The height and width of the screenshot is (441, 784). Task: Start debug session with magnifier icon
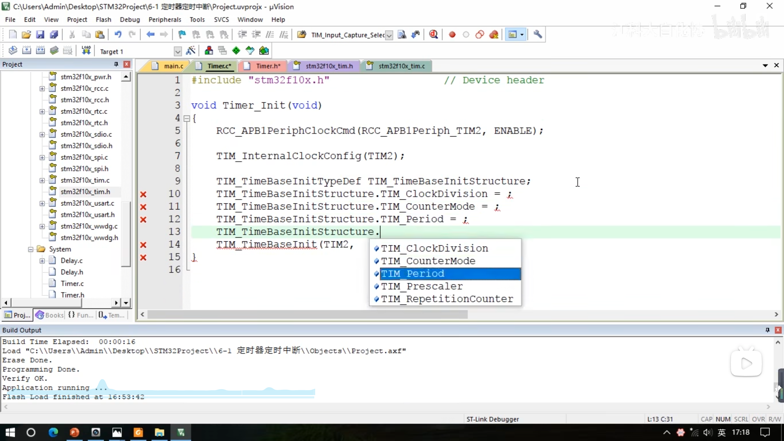[x=433, y=35]
